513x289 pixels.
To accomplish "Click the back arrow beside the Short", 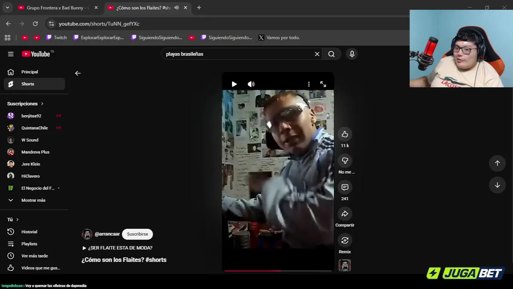I will click(x=78, y=73).
